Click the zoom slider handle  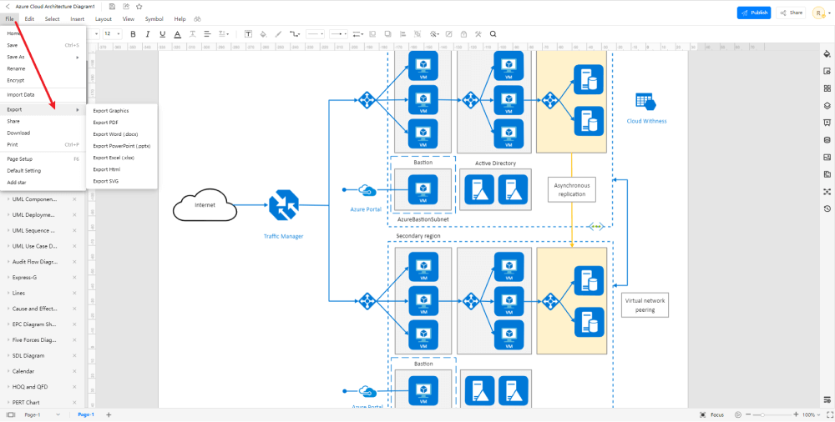tap(762, 414)
